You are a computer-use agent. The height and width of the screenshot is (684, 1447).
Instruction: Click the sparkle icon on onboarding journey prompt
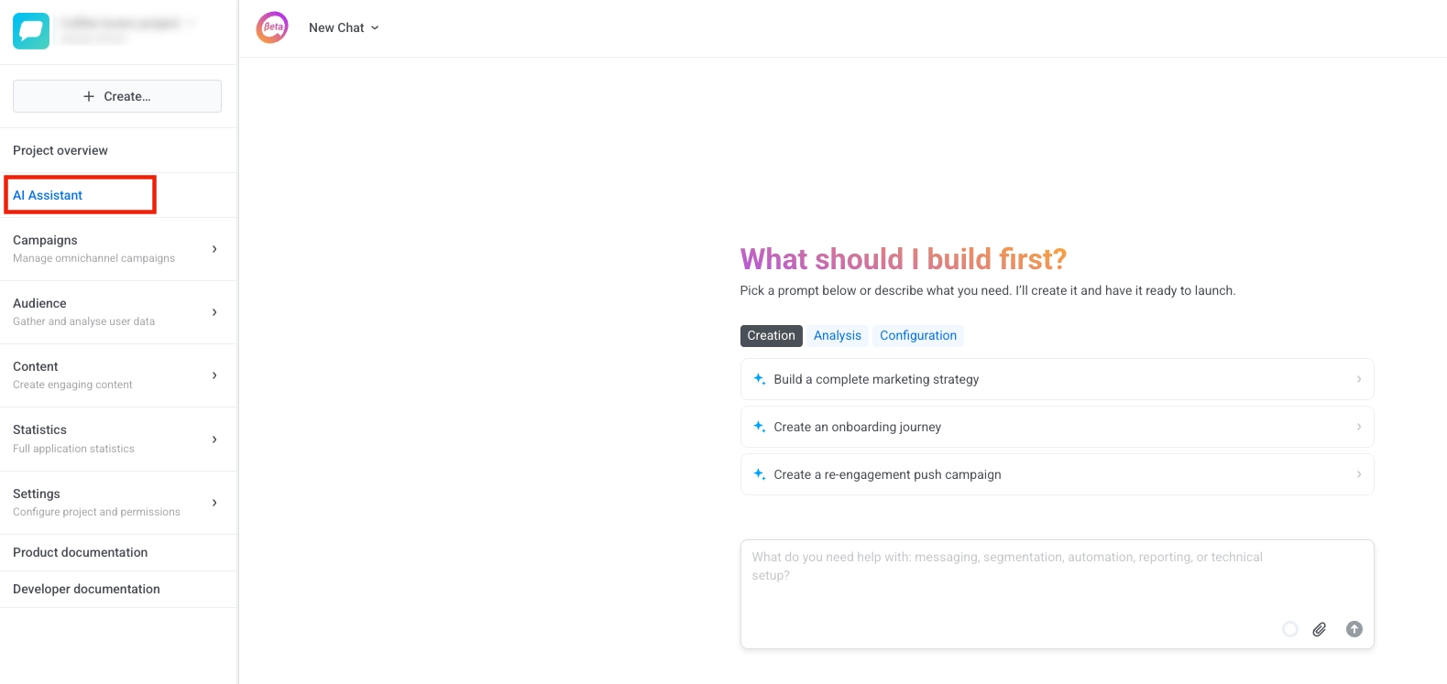pos(758,426)
